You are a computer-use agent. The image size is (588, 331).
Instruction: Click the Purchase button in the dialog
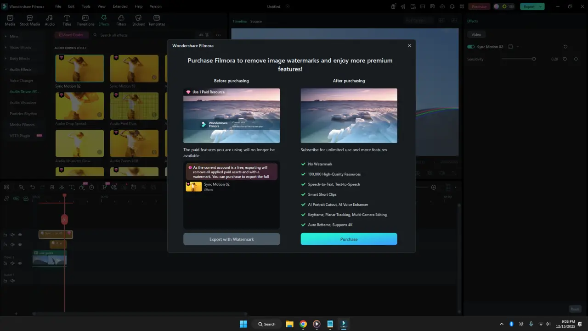pos(349,239)
